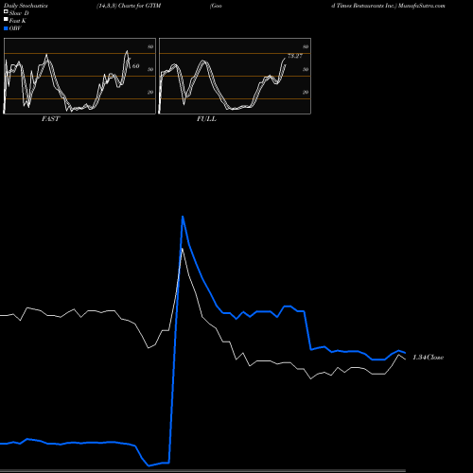Click the '80' axis label in FULL chart
This screenshot has width=473, height=473.
tap(306, 46)
